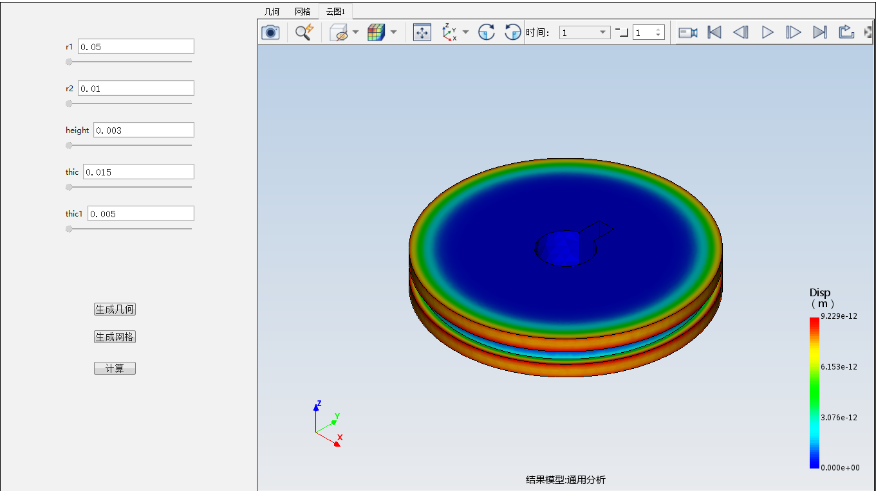Click the r2 input field

click(136, 88)
